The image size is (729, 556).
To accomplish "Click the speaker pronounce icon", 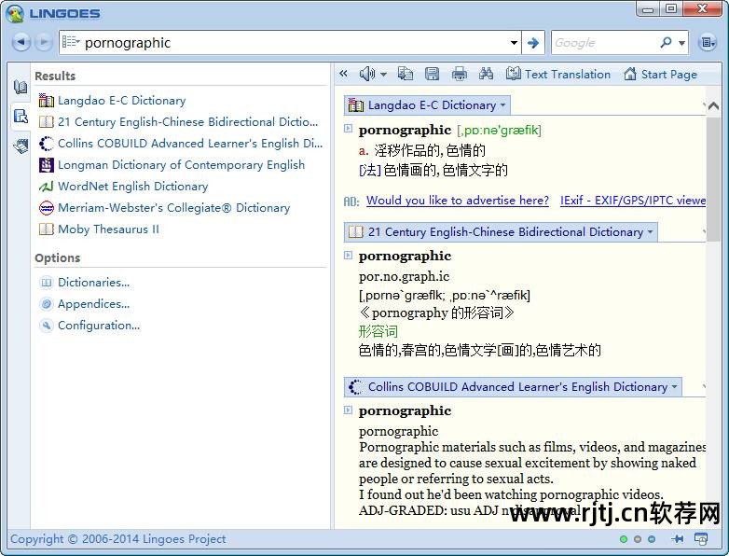I will click(x=366, y=74).
